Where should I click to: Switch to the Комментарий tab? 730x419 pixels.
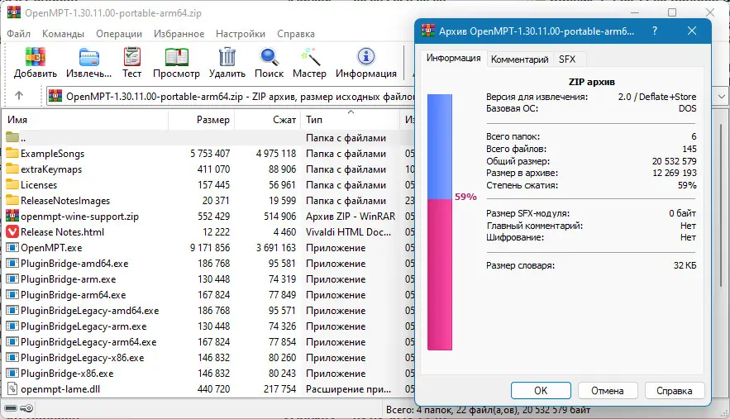click(519, 60)
